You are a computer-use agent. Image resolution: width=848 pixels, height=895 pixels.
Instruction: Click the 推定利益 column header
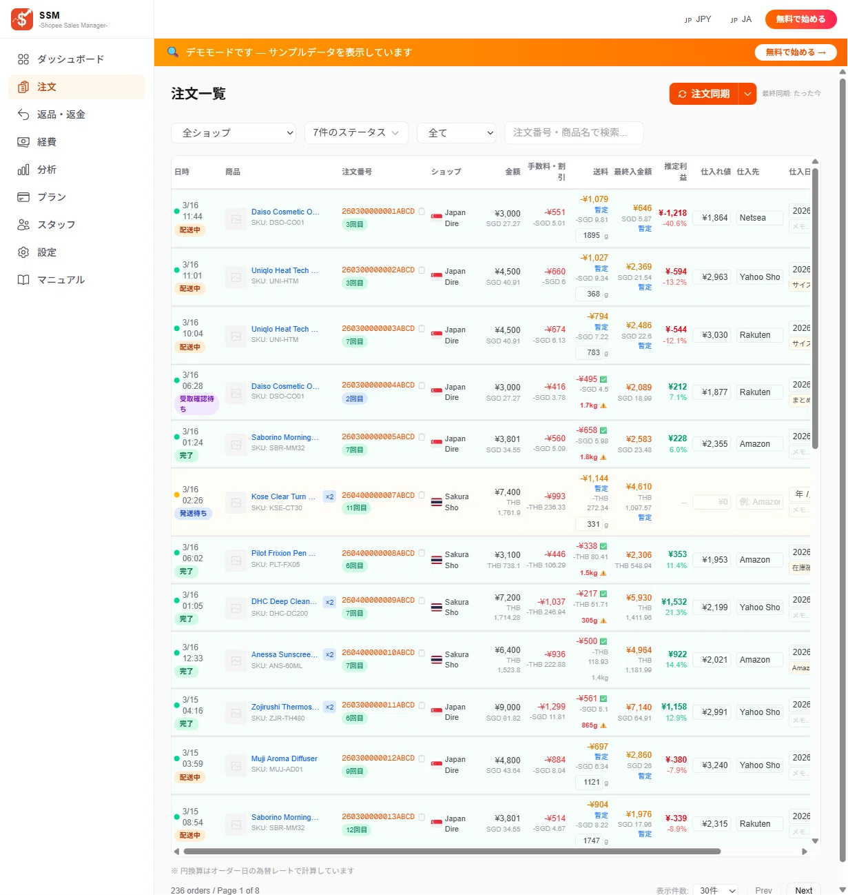coord(675,172)
